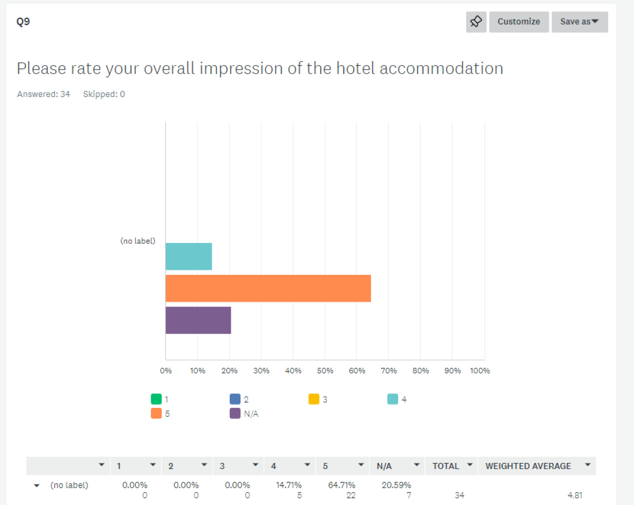Toggle legend series 1 green swatch
Image resolution: width=634 pixels, height=505 pixels.
156,399
